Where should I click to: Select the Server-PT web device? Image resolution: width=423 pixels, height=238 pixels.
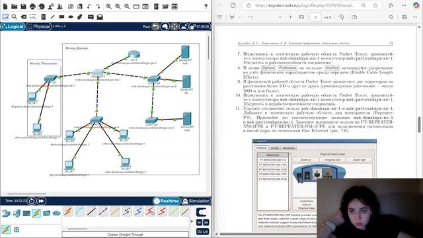(x=185, y=52)
